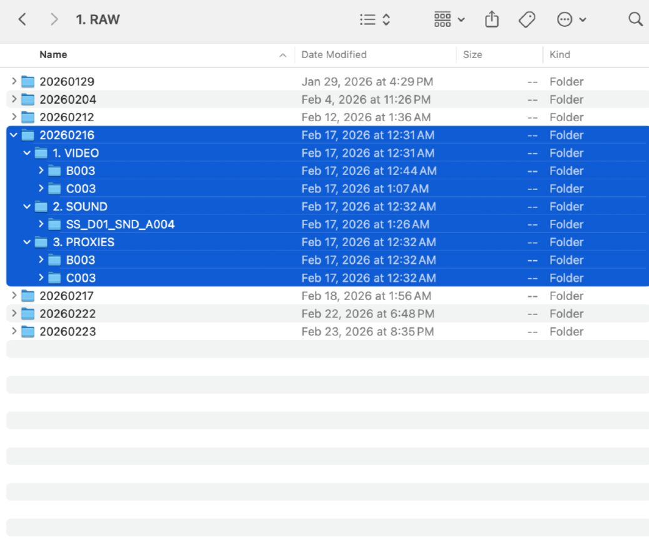Viewport: 649px width, 545px height.
Task: Expand C003 under 3. PROXIES
Action: click(41, 277)
